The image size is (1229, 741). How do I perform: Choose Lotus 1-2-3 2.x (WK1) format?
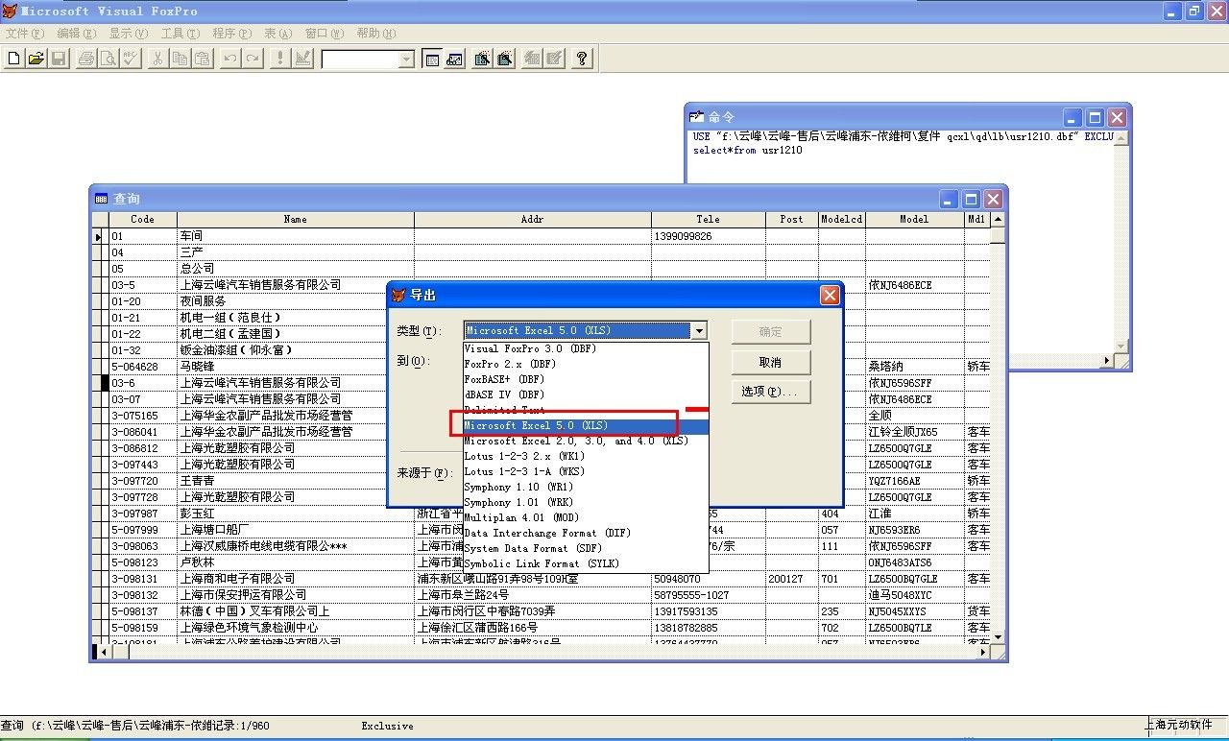click(524, 456)
